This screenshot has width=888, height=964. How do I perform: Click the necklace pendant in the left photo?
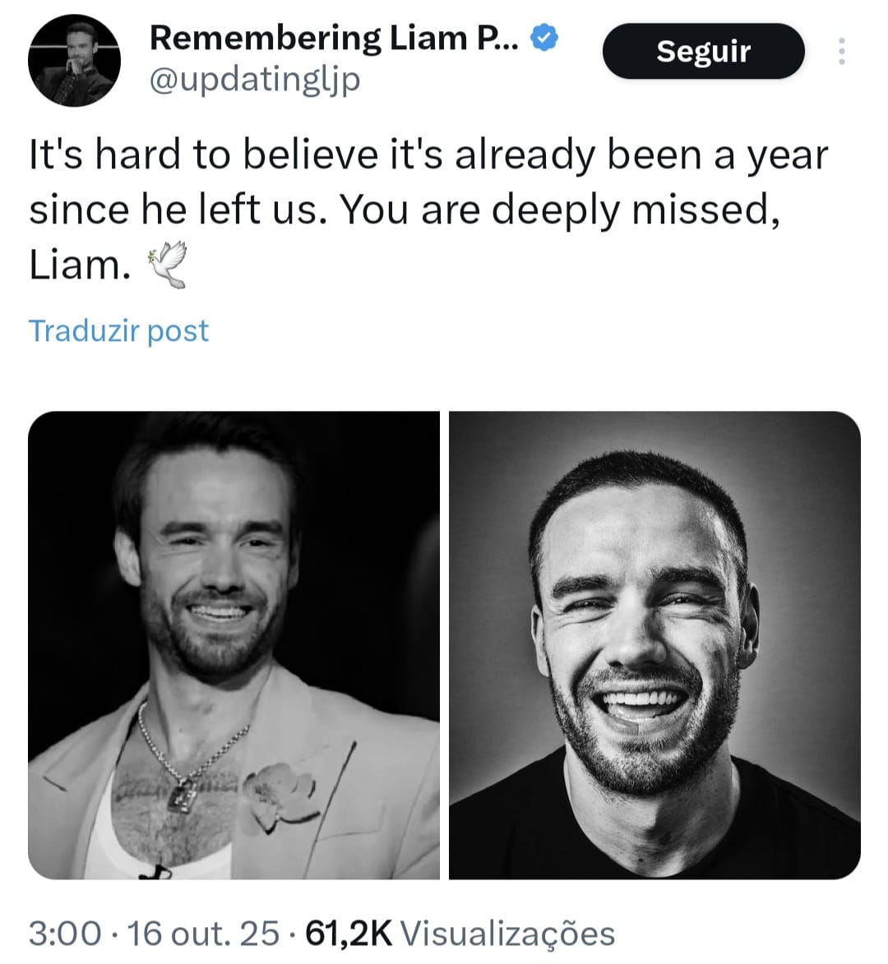pos(182,795)
